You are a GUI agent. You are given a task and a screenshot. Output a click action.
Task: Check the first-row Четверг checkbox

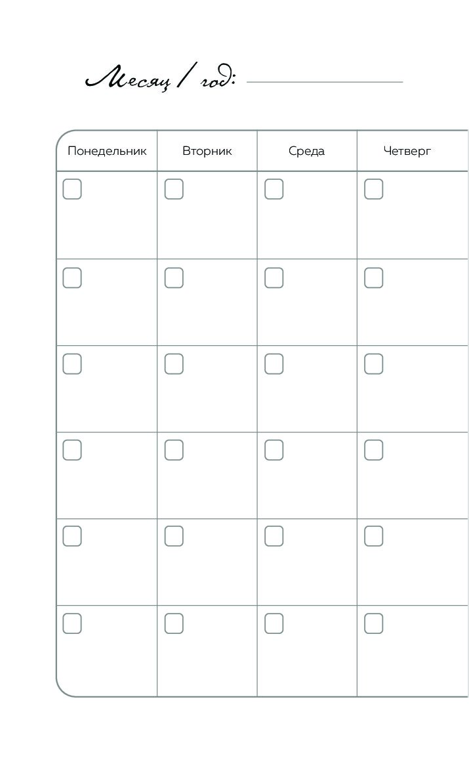pos(374,189)
